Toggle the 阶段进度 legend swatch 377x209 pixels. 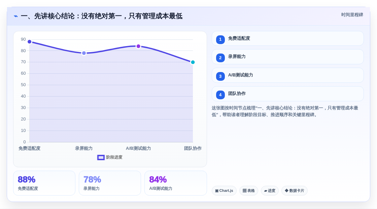pos(101,158)
